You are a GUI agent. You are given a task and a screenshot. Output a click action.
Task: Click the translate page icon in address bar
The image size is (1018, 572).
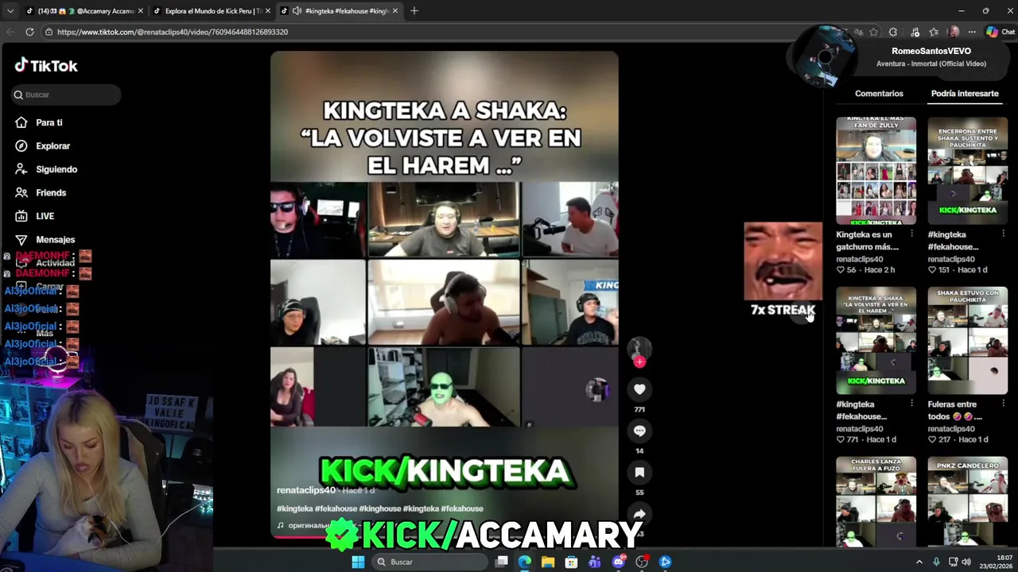coord(858,32)
